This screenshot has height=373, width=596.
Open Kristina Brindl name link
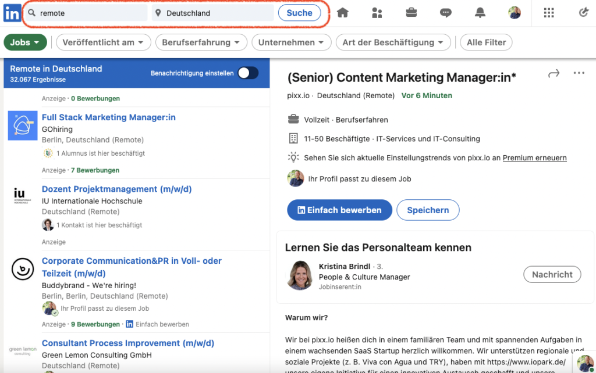pyautogui.click(x=345, y=266)
